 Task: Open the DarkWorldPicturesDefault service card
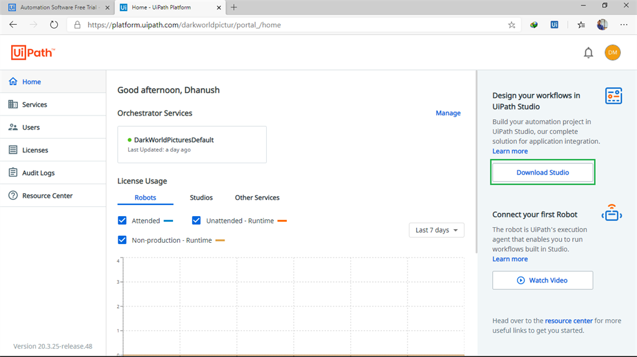pos(192,145)
